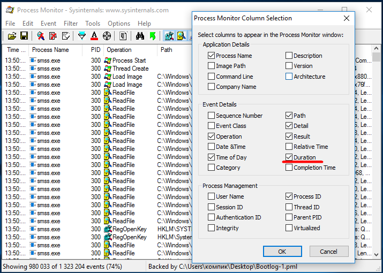Uncheck the Time of Day checkbox
The image size is (383, 273).
[x=211, y=157]
